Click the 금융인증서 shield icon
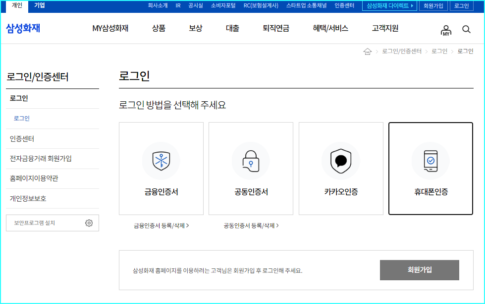 (161, 161)
